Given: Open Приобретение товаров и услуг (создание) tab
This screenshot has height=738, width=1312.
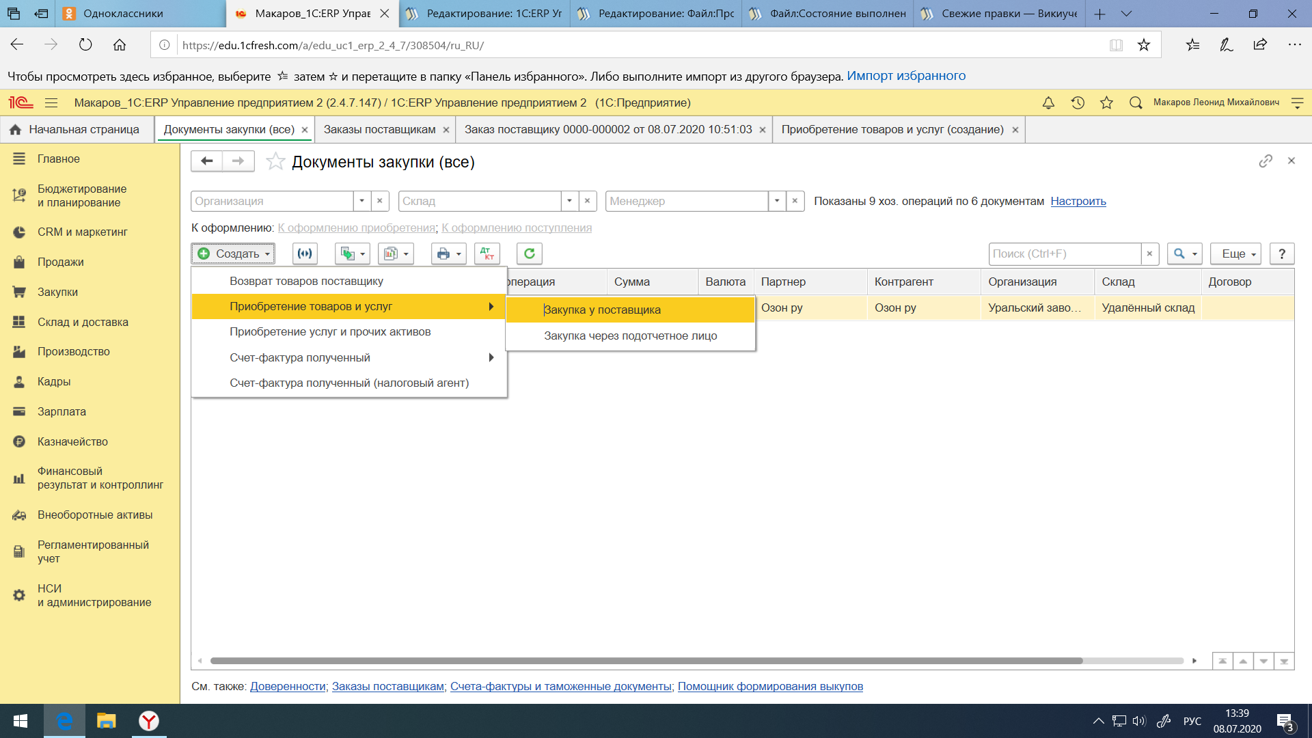Looking at the screenshot, I should 892,129.
